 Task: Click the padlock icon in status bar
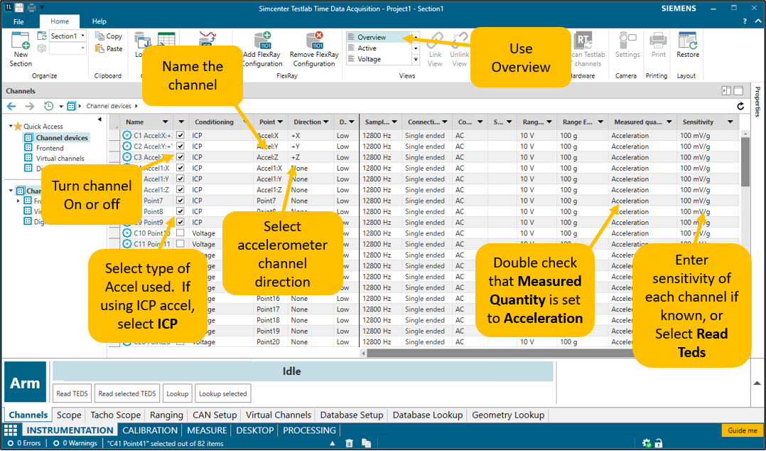(659, 443)
